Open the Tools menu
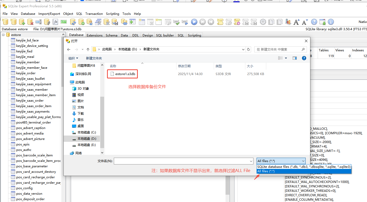Screen dimensions: 367x202 click(127, 14)
